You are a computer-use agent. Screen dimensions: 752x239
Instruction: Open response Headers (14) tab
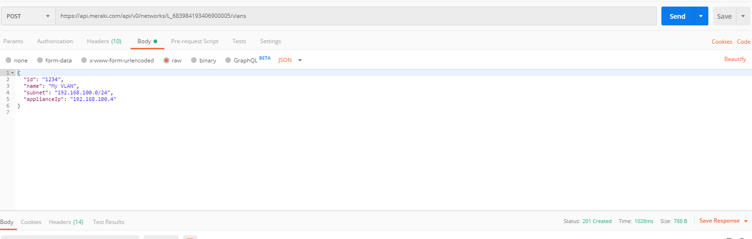(x=66, y=222)
